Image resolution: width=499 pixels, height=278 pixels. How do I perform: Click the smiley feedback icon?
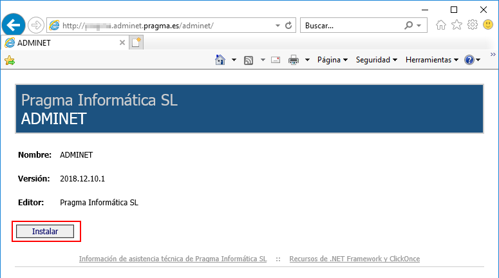(488, 24)
